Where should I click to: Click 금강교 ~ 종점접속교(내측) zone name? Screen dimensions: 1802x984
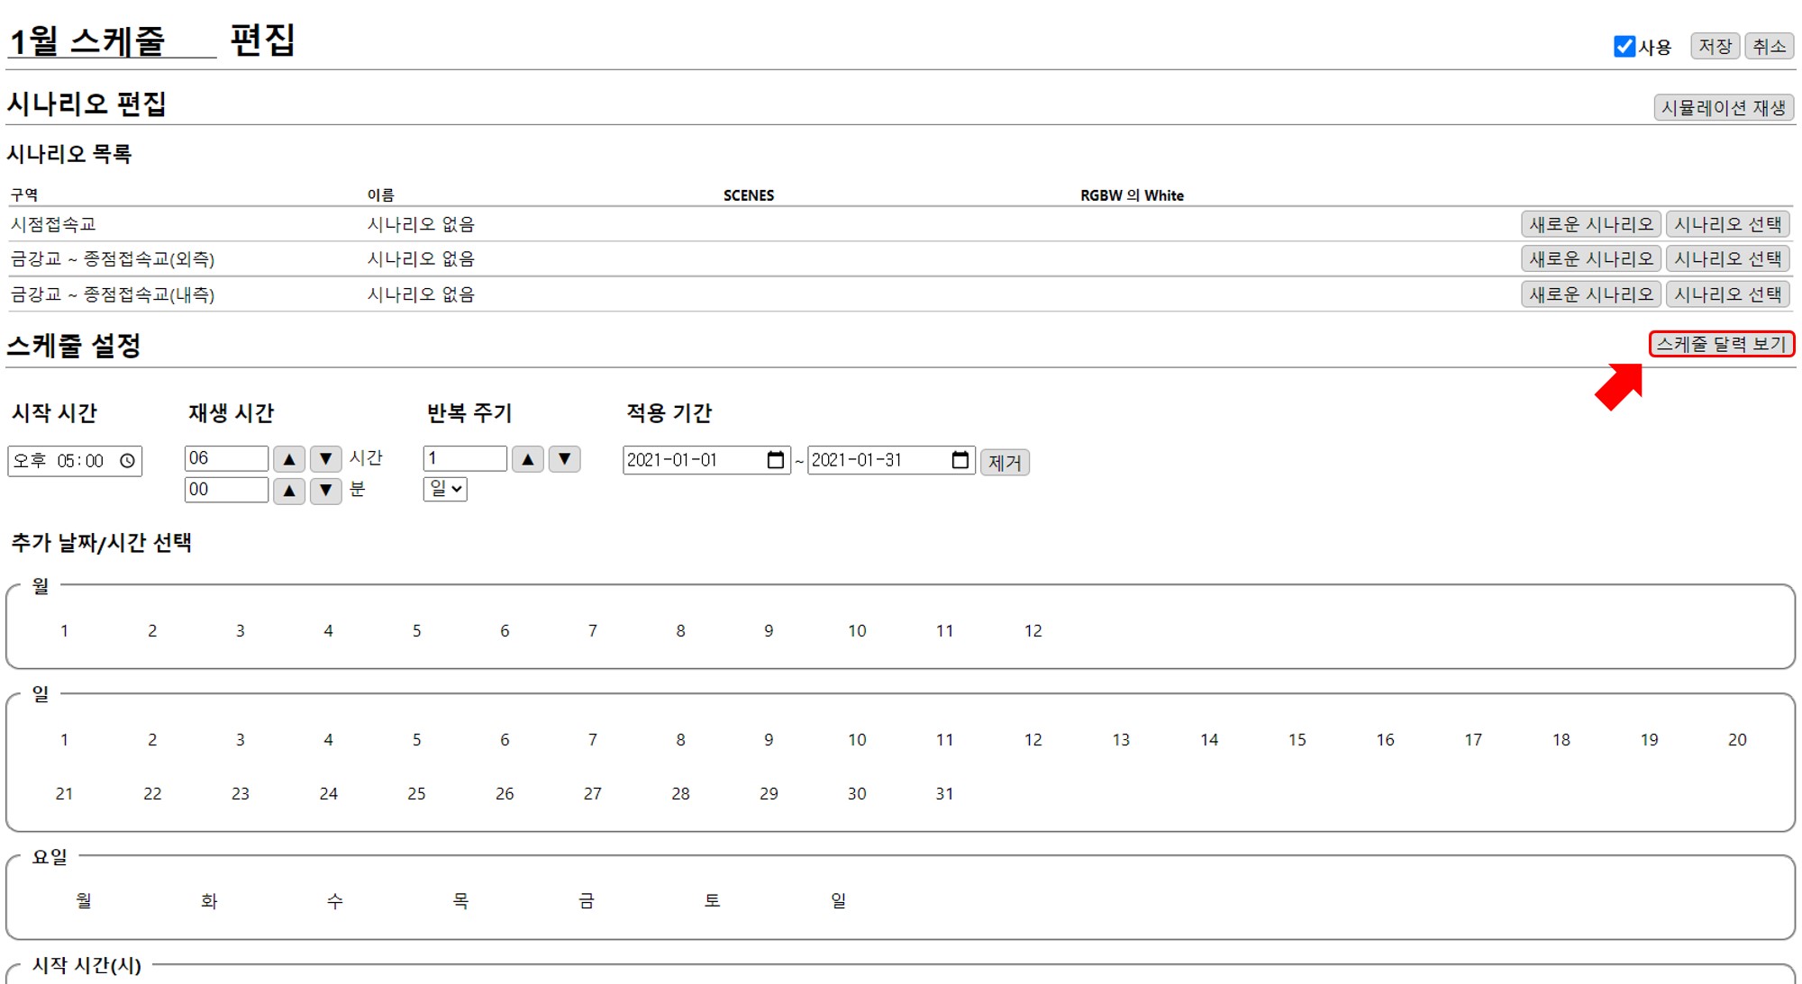[x=113, y=294]
